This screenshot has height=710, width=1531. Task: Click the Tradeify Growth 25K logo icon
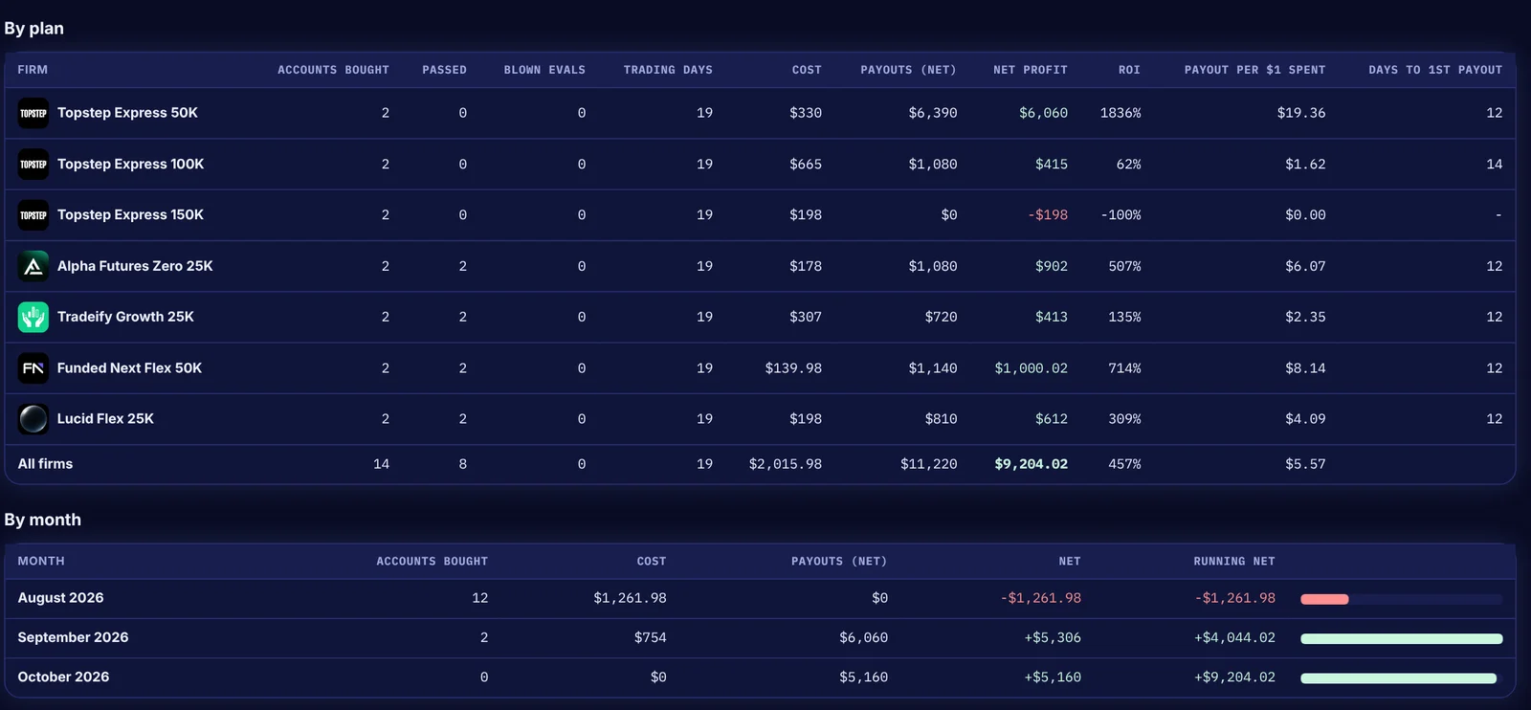coord(33,317)
